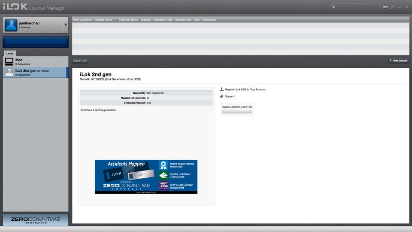Expand the pantherchao account dropdown arrow
This screenshot has height=232, width=412.
tap(66, 25)
